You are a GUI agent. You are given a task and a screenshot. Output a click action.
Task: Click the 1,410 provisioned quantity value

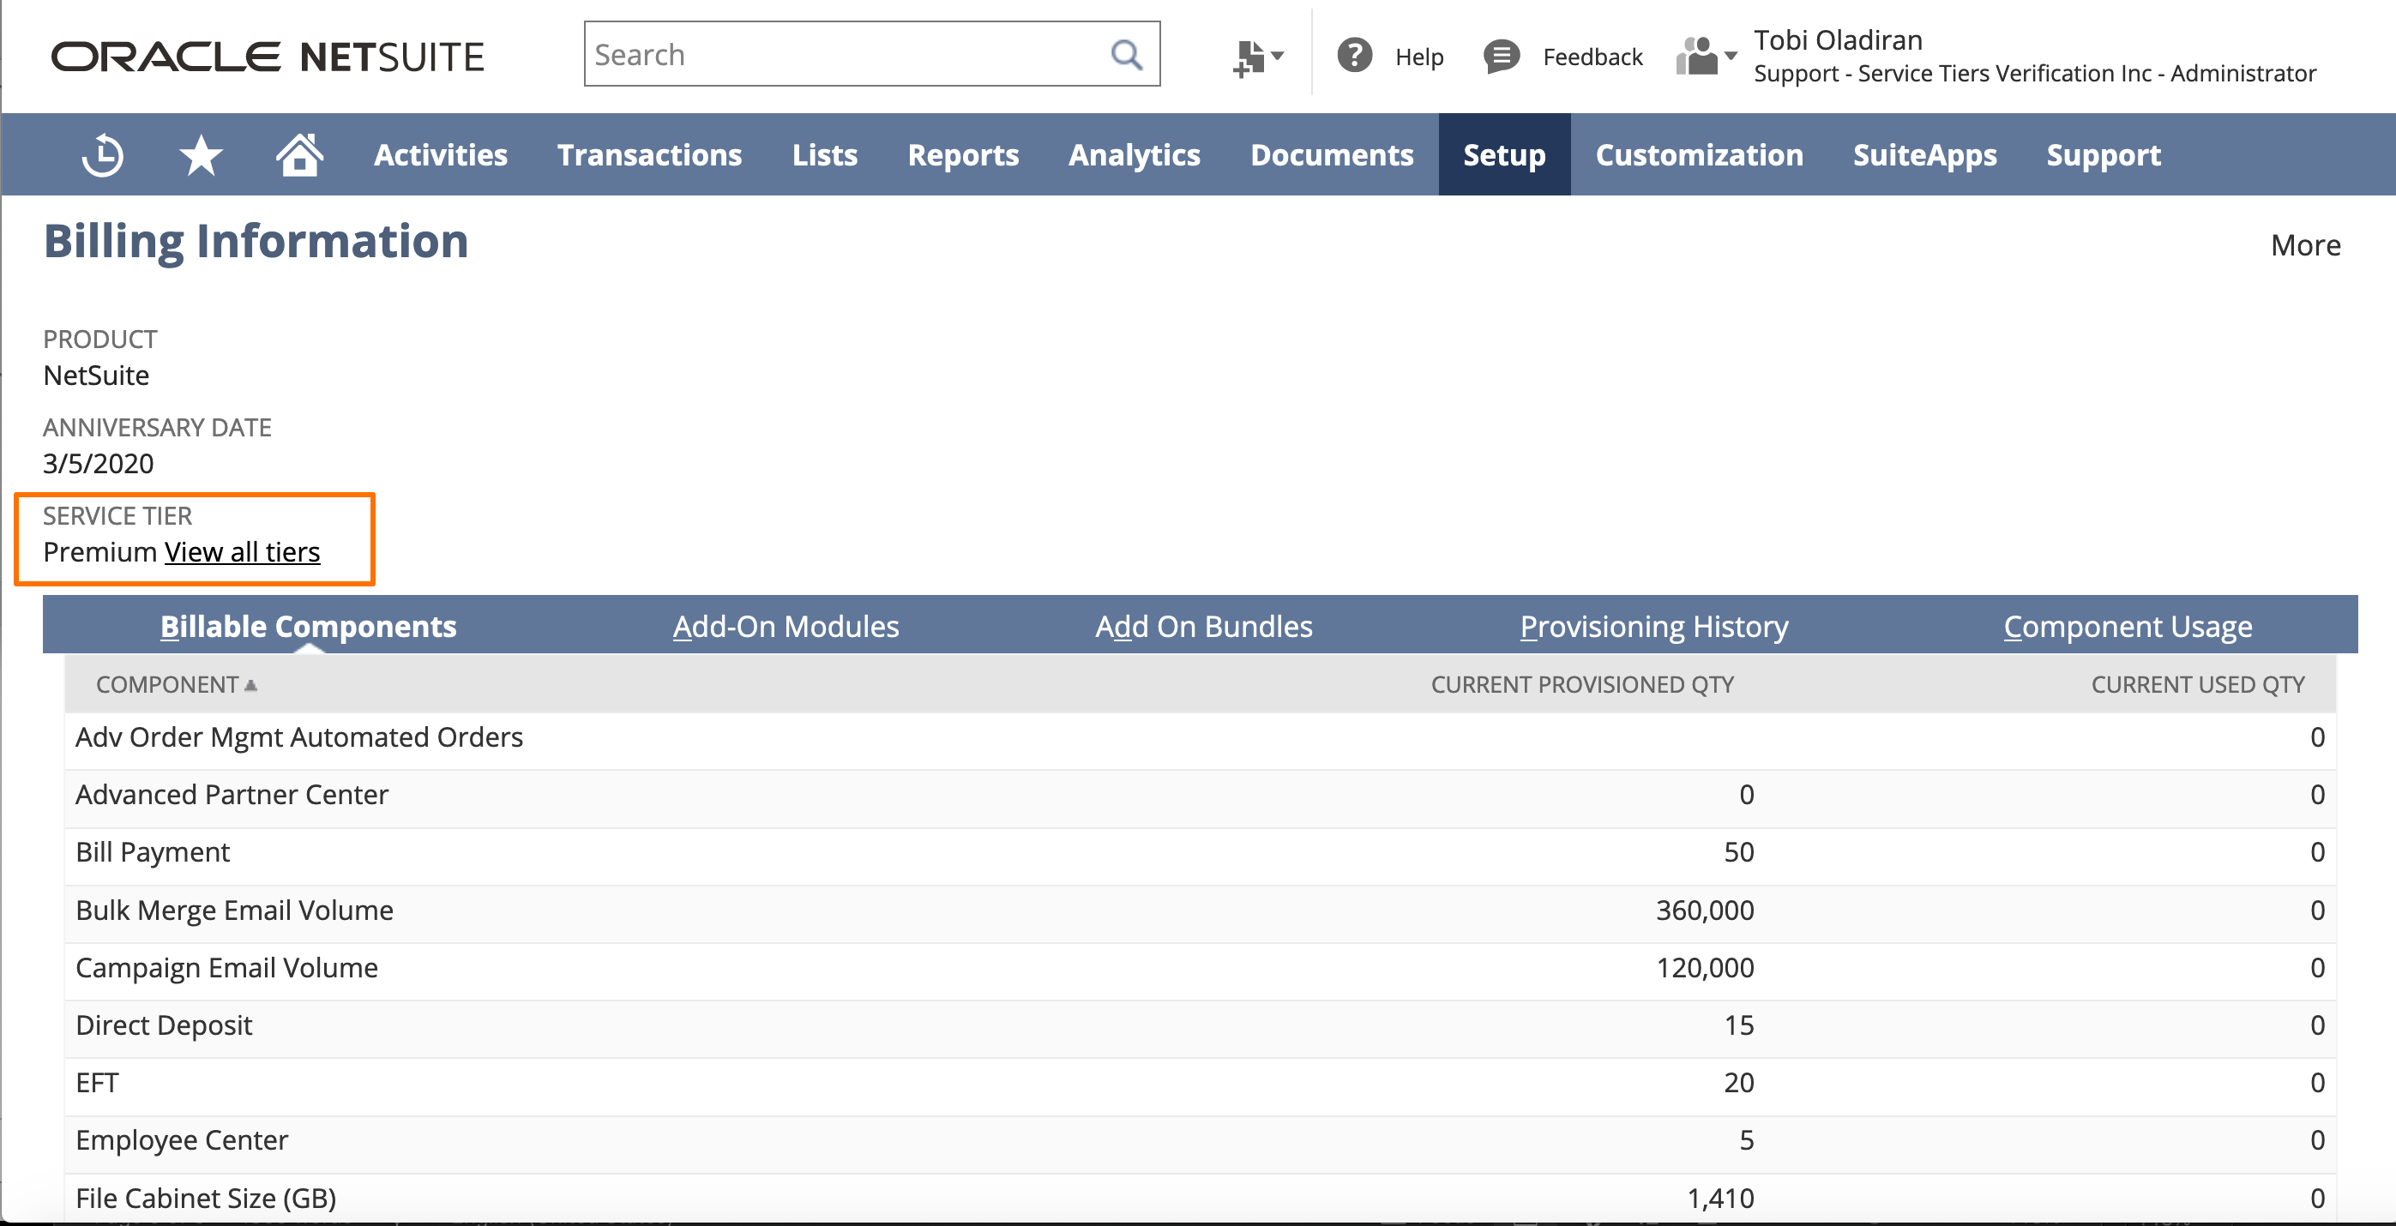[x=1721, y=1198]
